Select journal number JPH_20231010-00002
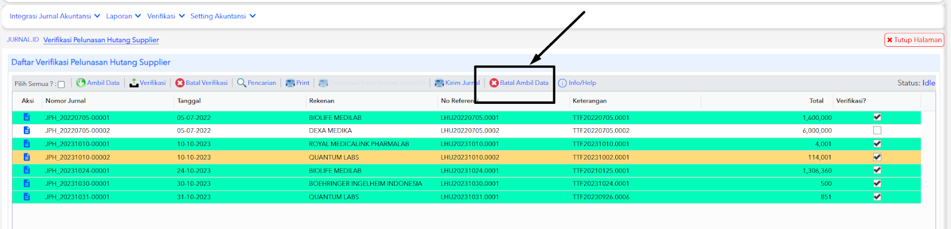The width and height of the screenshot is (951, 229). point(77,157)
